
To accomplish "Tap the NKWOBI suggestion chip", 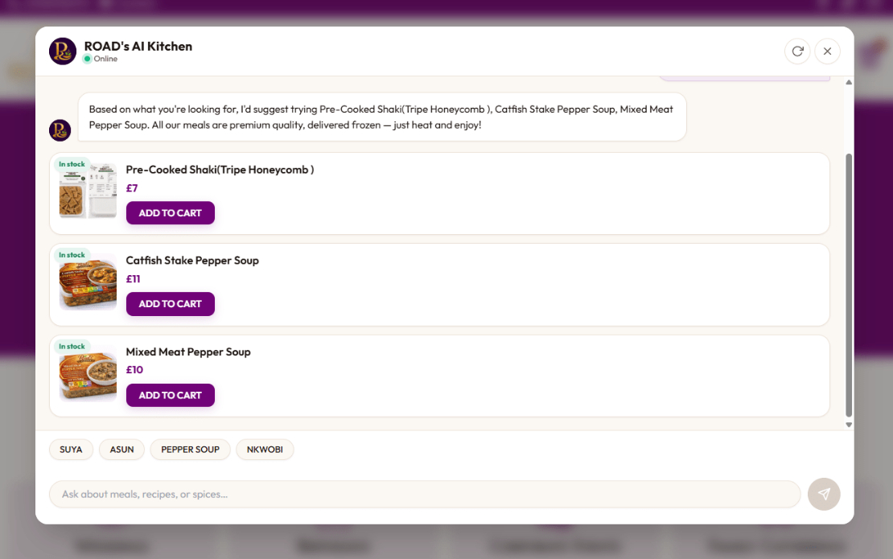I will [x=265, y=449].
